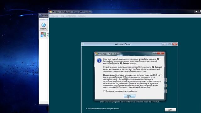201x113 pixels.
Task: Open the Устройства menu in VirtualBox window
Action: coord(71,16)
